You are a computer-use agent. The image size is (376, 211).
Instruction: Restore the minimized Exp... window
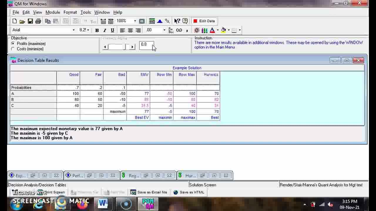tap(33, 176)
